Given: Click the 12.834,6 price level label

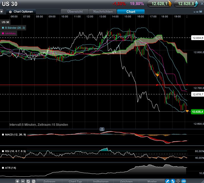Looking at the screenshot, I should pyautogui.click(x=198, y=38).
